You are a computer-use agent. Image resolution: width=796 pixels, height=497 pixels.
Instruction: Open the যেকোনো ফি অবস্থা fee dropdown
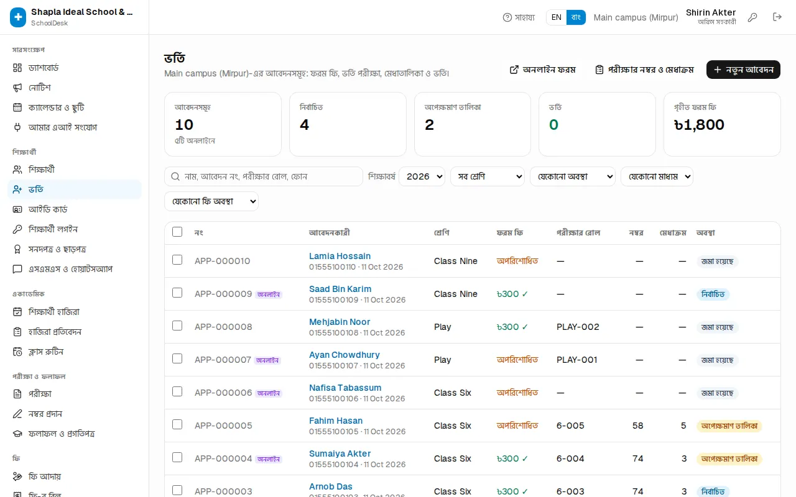pyautogui.click(x=211, y=201)
